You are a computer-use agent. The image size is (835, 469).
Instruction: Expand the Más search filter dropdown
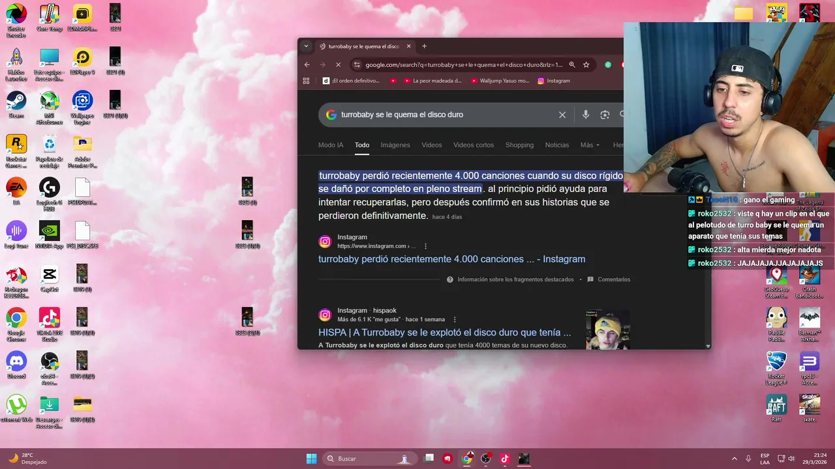[x=590, y=145]
